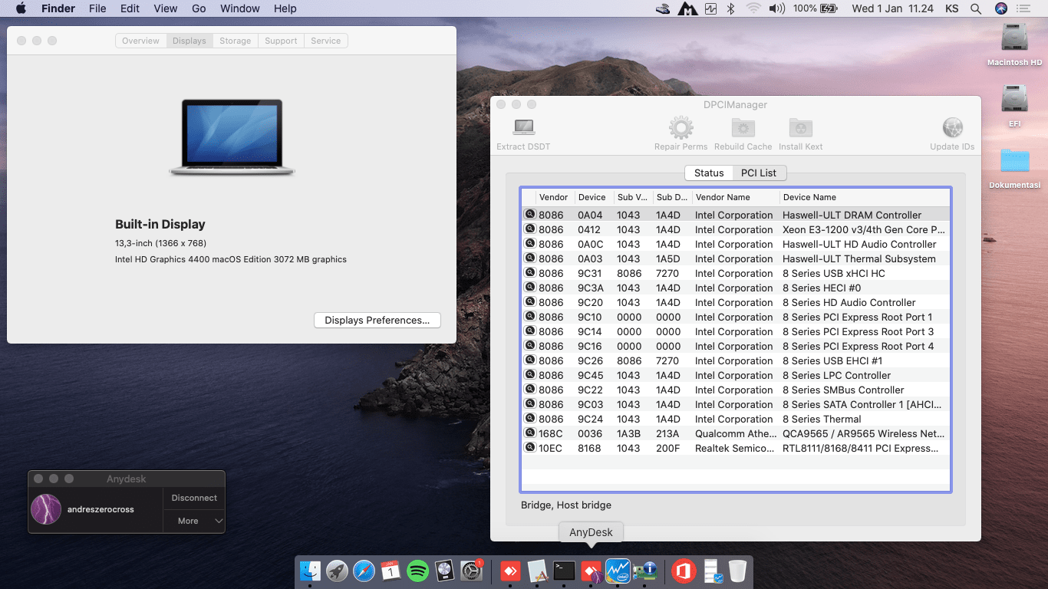
Task: Select 8 Series Thermal row
Action: pyautogui.click(x=736, y=419)
